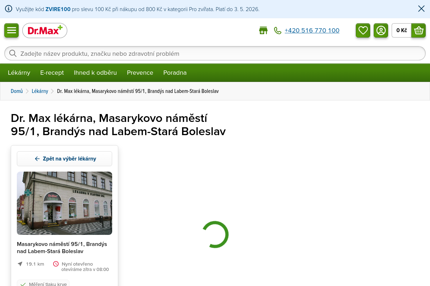This screenshot has width=430, height=286.
Task: Call phone number +420 516 770 100
Action: 312,30
